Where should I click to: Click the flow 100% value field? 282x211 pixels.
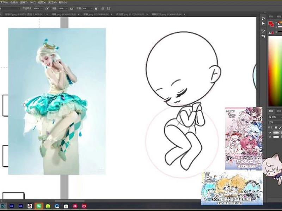click(61, 8)
